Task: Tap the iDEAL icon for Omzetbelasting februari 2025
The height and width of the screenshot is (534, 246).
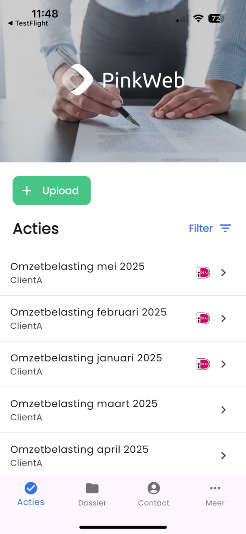Action: [203, 318]
